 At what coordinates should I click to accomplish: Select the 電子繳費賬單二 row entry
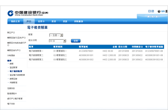tap(36, 55)
